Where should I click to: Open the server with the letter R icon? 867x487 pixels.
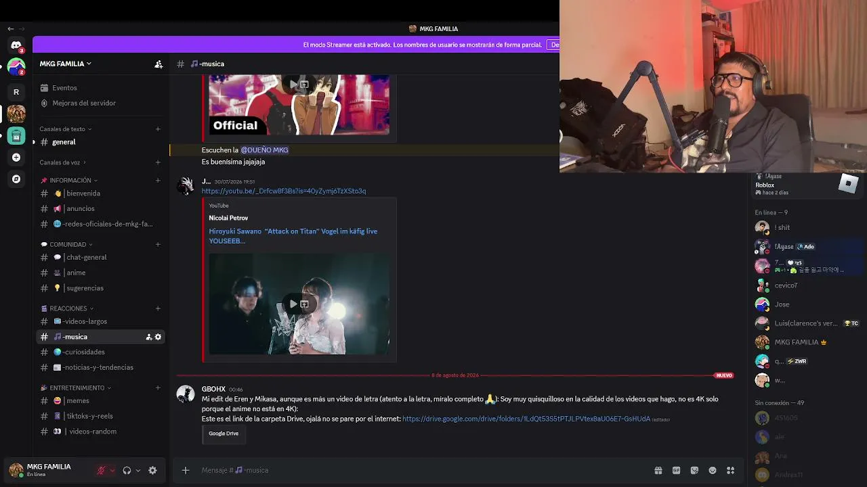16,92
